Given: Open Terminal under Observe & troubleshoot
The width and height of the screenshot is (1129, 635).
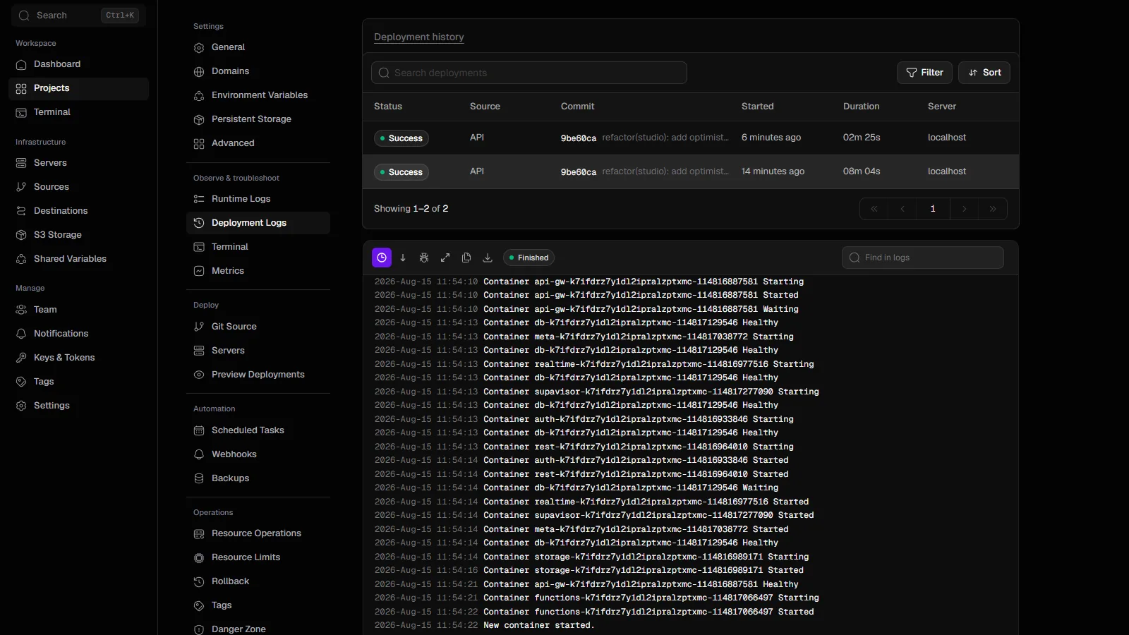Looking at the screenshot, I should [x=258, y=247].
